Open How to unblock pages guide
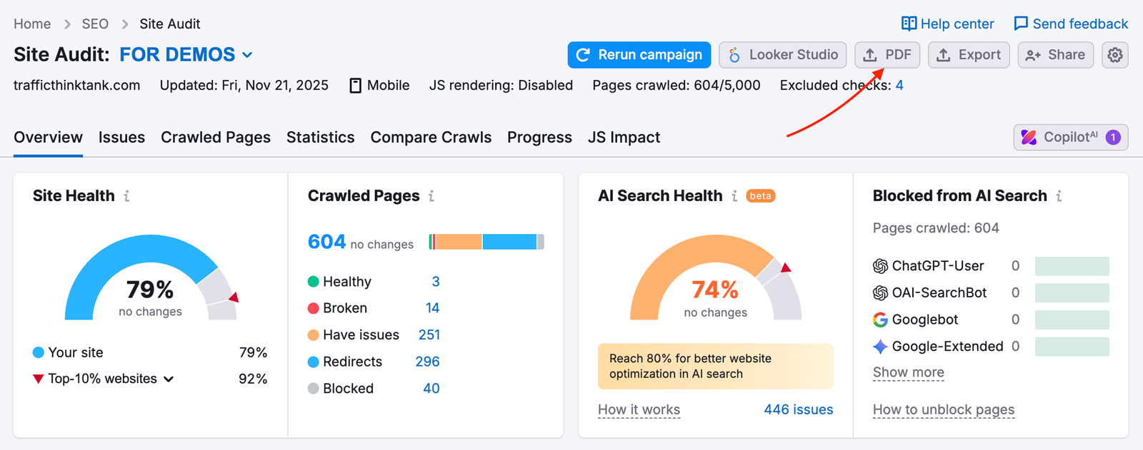Viewport: 1143px width, 450px height. click(943, 409)
